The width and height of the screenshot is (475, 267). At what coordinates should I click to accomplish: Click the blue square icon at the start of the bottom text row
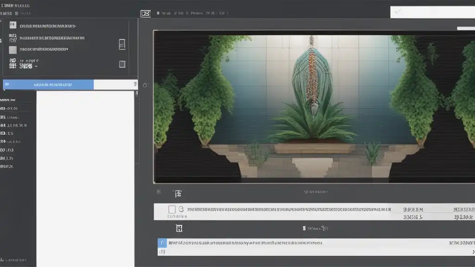(162, 243)
